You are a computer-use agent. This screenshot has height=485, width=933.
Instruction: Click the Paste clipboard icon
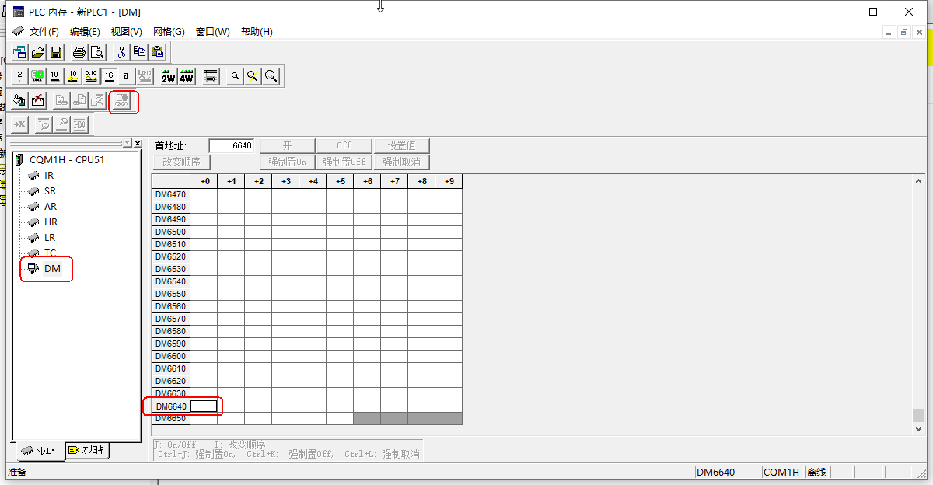[158, 52]
